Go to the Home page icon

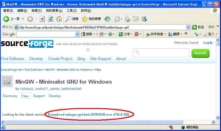[x=59, y=19]
